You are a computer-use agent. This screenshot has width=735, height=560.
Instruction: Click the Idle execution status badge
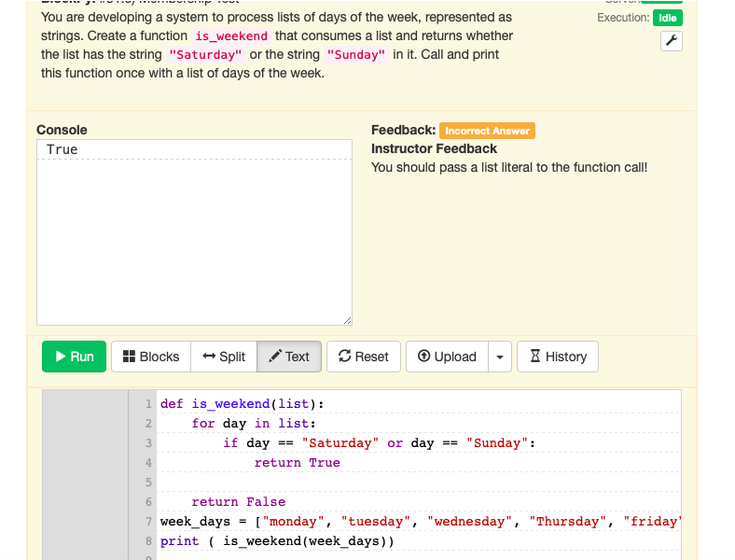[668, 18]
